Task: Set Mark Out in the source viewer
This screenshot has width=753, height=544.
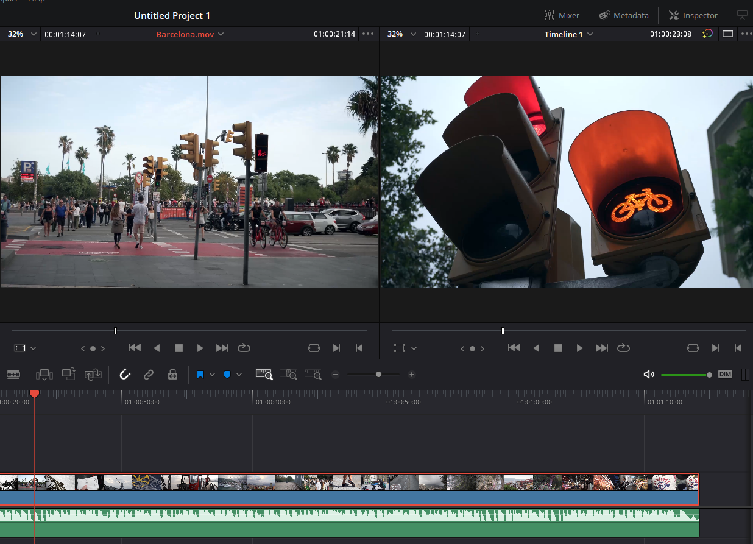Action: [x=359, y=348]
